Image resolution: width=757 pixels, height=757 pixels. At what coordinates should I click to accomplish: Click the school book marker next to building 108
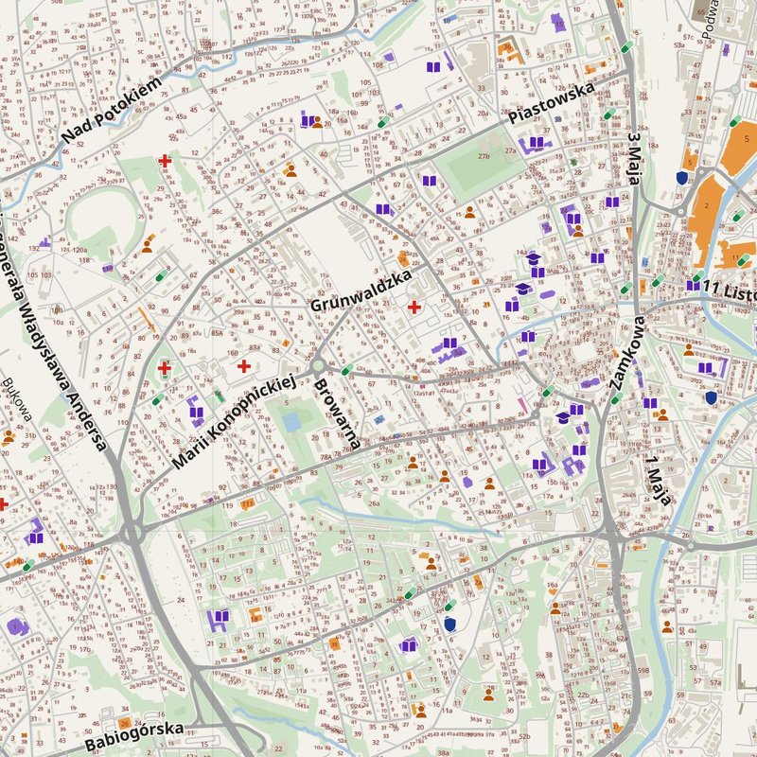(x=433, y=67)
